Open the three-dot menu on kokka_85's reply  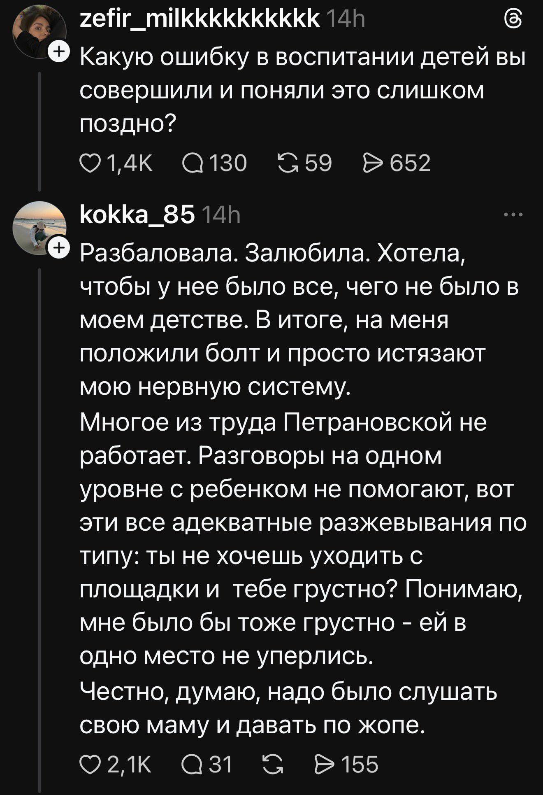tap(514, 215)
